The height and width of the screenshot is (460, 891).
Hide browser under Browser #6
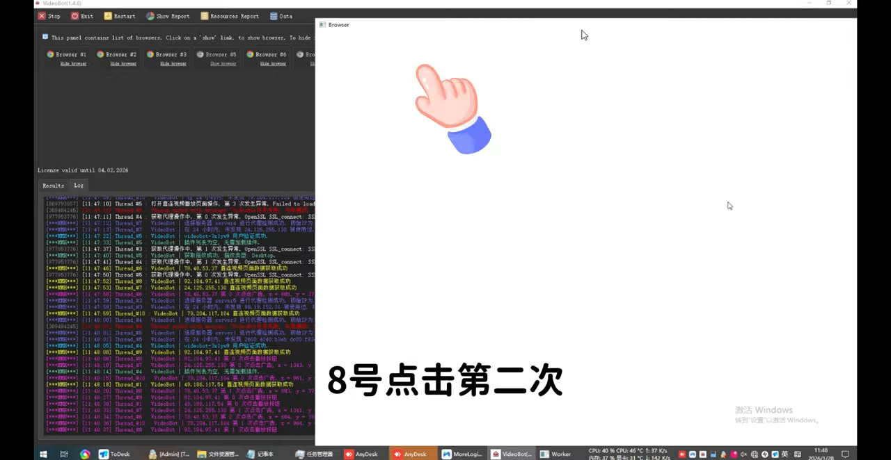tap(273, 63)
